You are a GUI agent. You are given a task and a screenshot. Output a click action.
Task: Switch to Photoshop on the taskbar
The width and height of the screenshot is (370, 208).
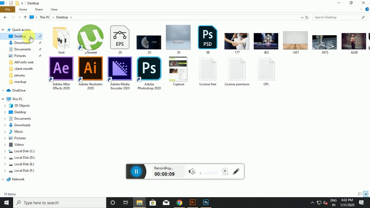tap(206, 203)
